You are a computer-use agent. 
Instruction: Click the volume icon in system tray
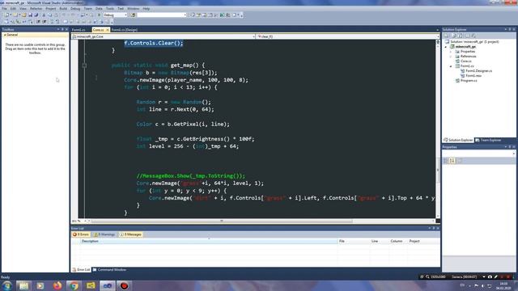pos(482,285)
